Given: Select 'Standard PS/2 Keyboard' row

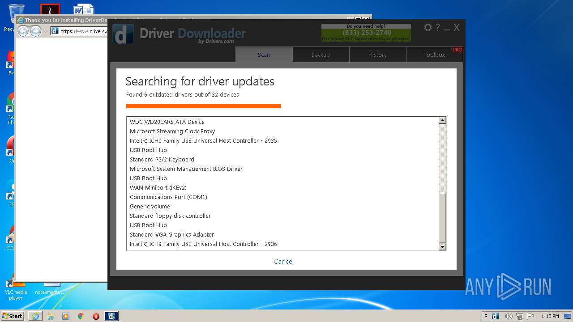Looking at the screenshot, I should 283,159.
